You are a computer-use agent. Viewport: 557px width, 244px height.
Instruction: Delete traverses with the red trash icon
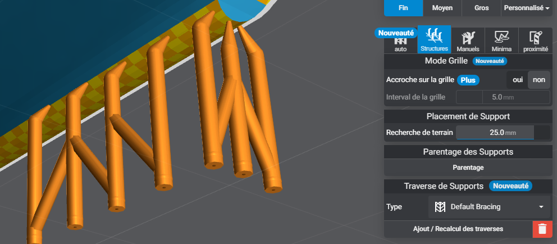pos(542,229)
